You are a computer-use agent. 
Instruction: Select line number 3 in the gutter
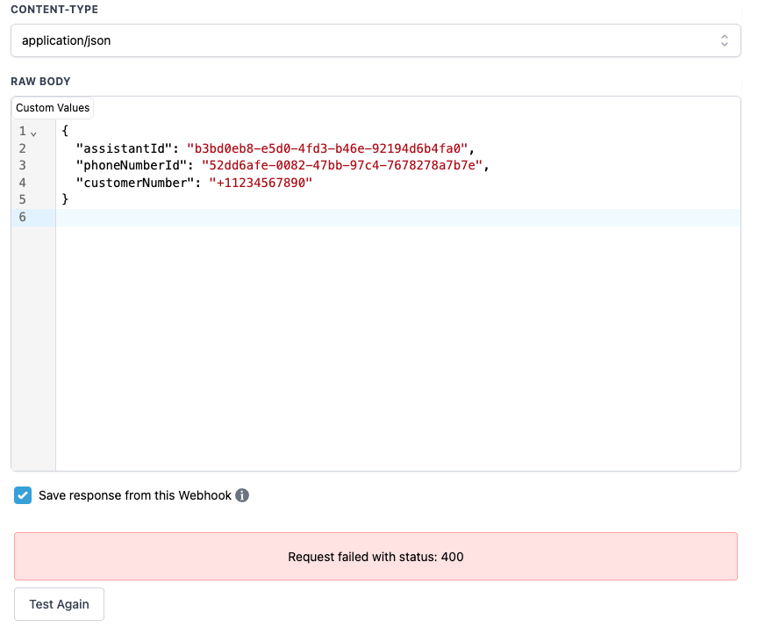23,165
